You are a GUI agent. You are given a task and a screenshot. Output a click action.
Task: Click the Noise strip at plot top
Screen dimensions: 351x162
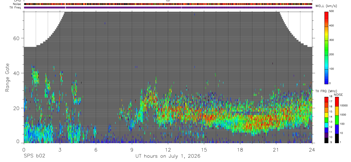click(x=168, y=4)
